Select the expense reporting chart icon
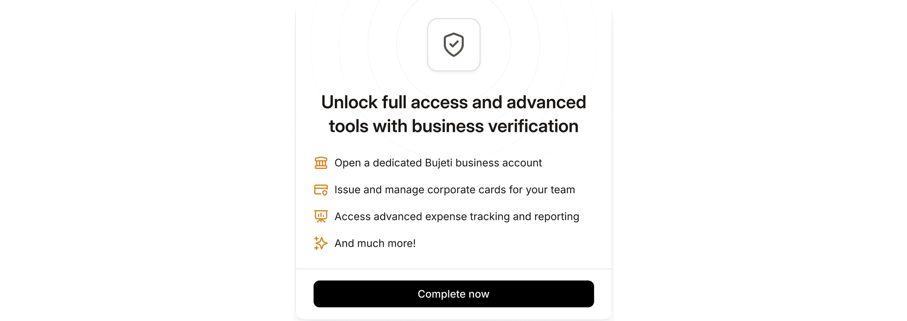This screenshot has width=907, height=321. click(x=321, y=216)
